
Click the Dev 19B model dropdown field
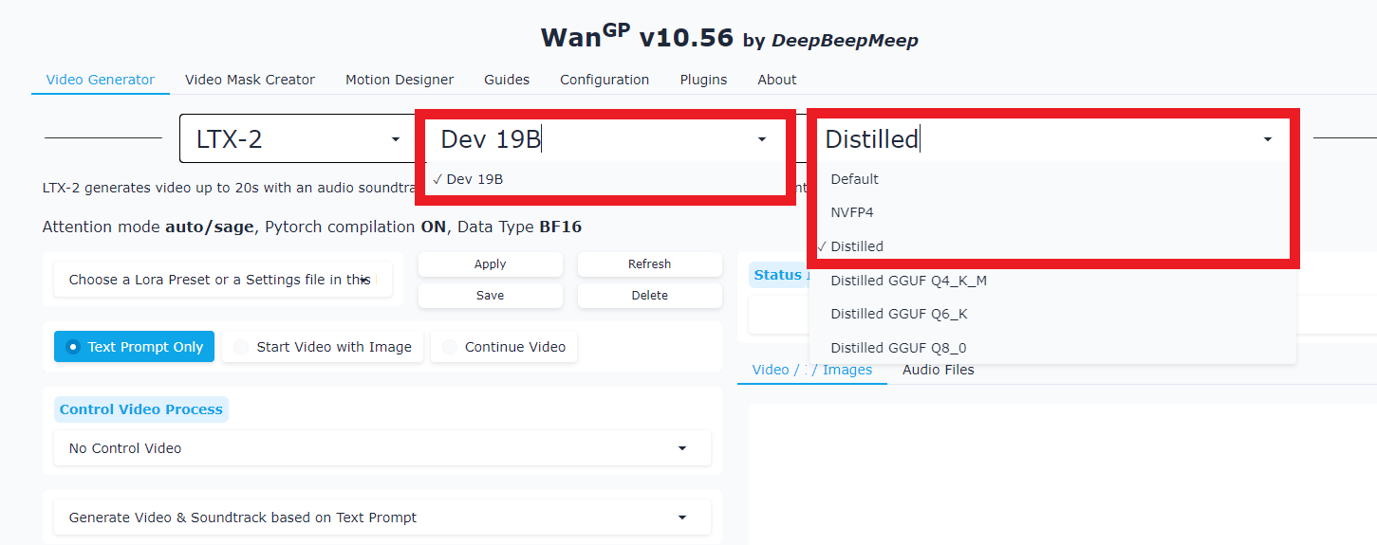605,139
